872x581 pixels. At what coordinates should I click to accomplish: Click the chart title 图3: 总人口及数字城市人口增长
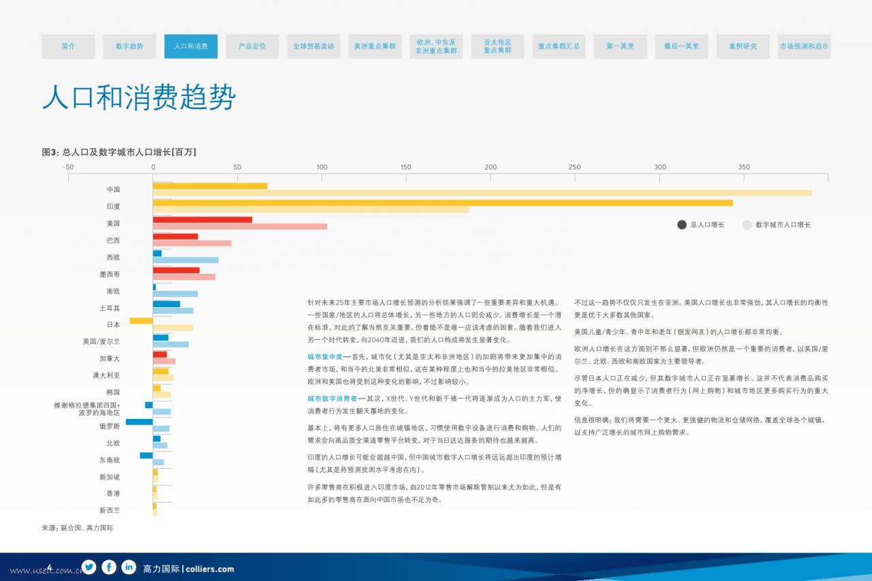119,152
